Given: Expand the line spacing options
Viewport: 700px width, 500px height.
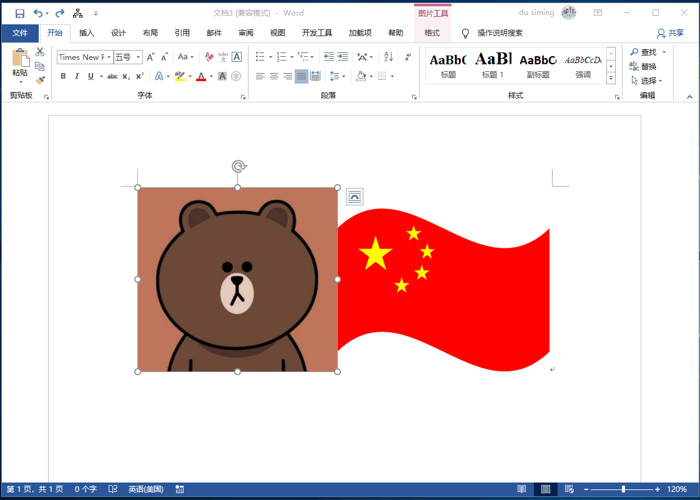Looking at the screenshot, I should (337, 76).
